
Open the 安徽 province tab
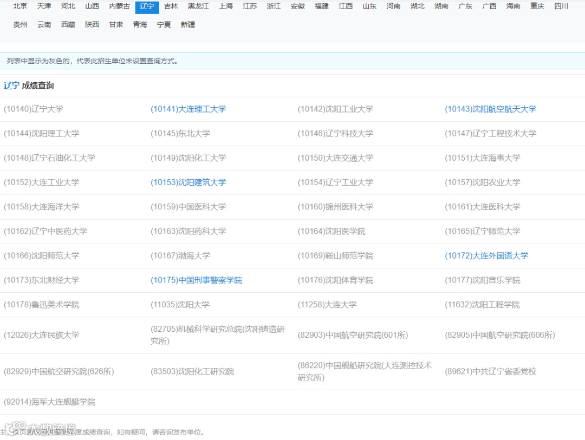point(298,6)
